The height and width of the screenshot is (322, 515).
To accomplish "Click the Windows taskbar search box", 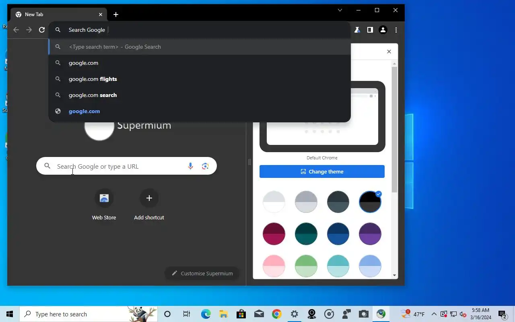I will click(x=89, y=314).
